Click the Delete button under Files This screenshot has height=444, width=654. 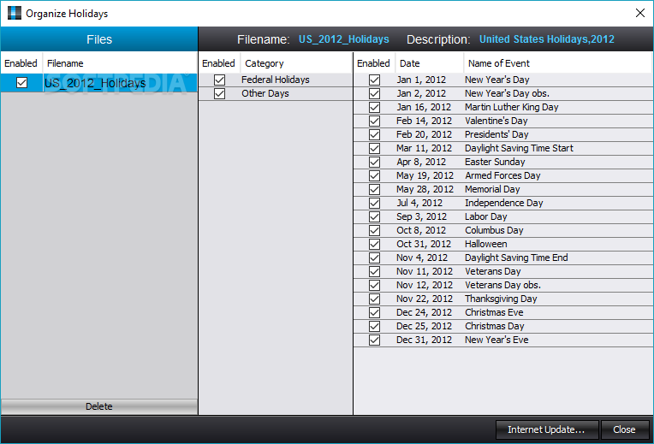click(x=98, y=406)
